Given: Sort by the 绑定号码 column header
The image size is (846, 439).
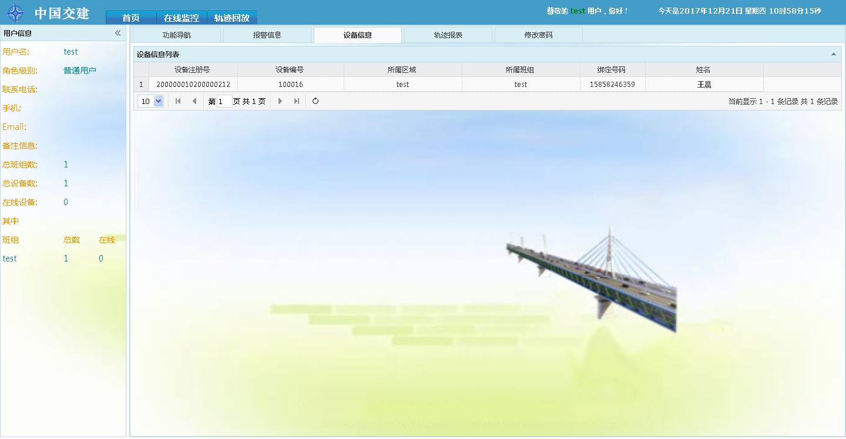Looking at the screenshot, I should click(x=612, y=69).
